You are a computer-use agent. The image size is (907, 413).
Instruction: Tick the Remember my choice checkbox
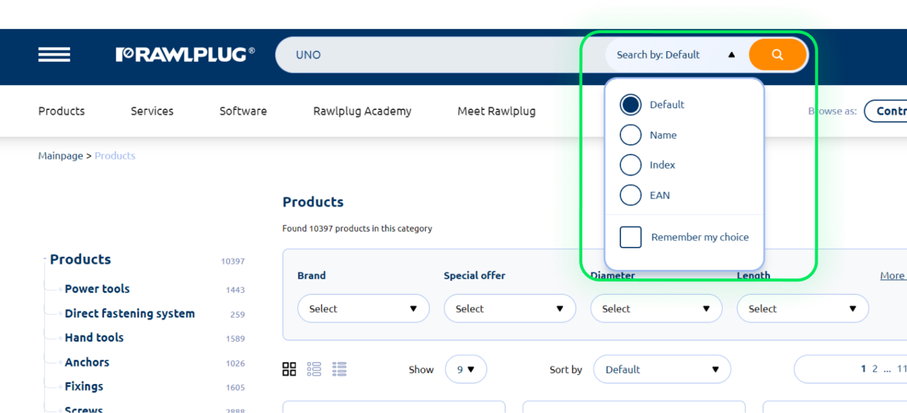coord(631,237)
